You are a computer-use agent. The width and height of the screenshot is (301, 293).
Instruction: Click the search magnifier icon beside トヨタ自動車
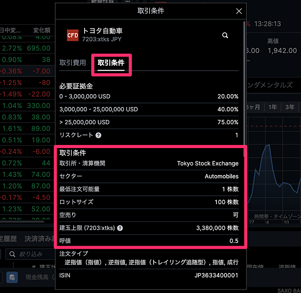click(x=225, y=35)
